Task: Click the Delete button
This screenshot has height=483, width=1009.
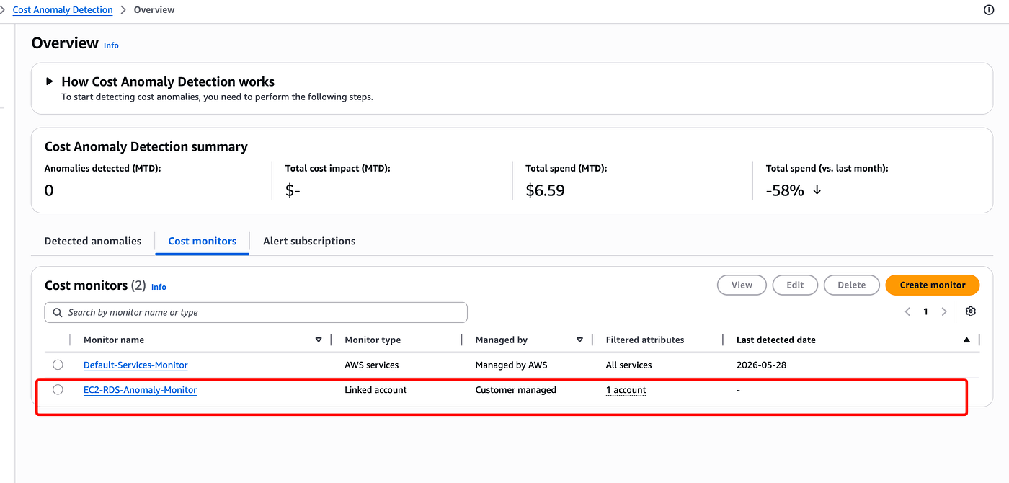Action: (852, 285)
